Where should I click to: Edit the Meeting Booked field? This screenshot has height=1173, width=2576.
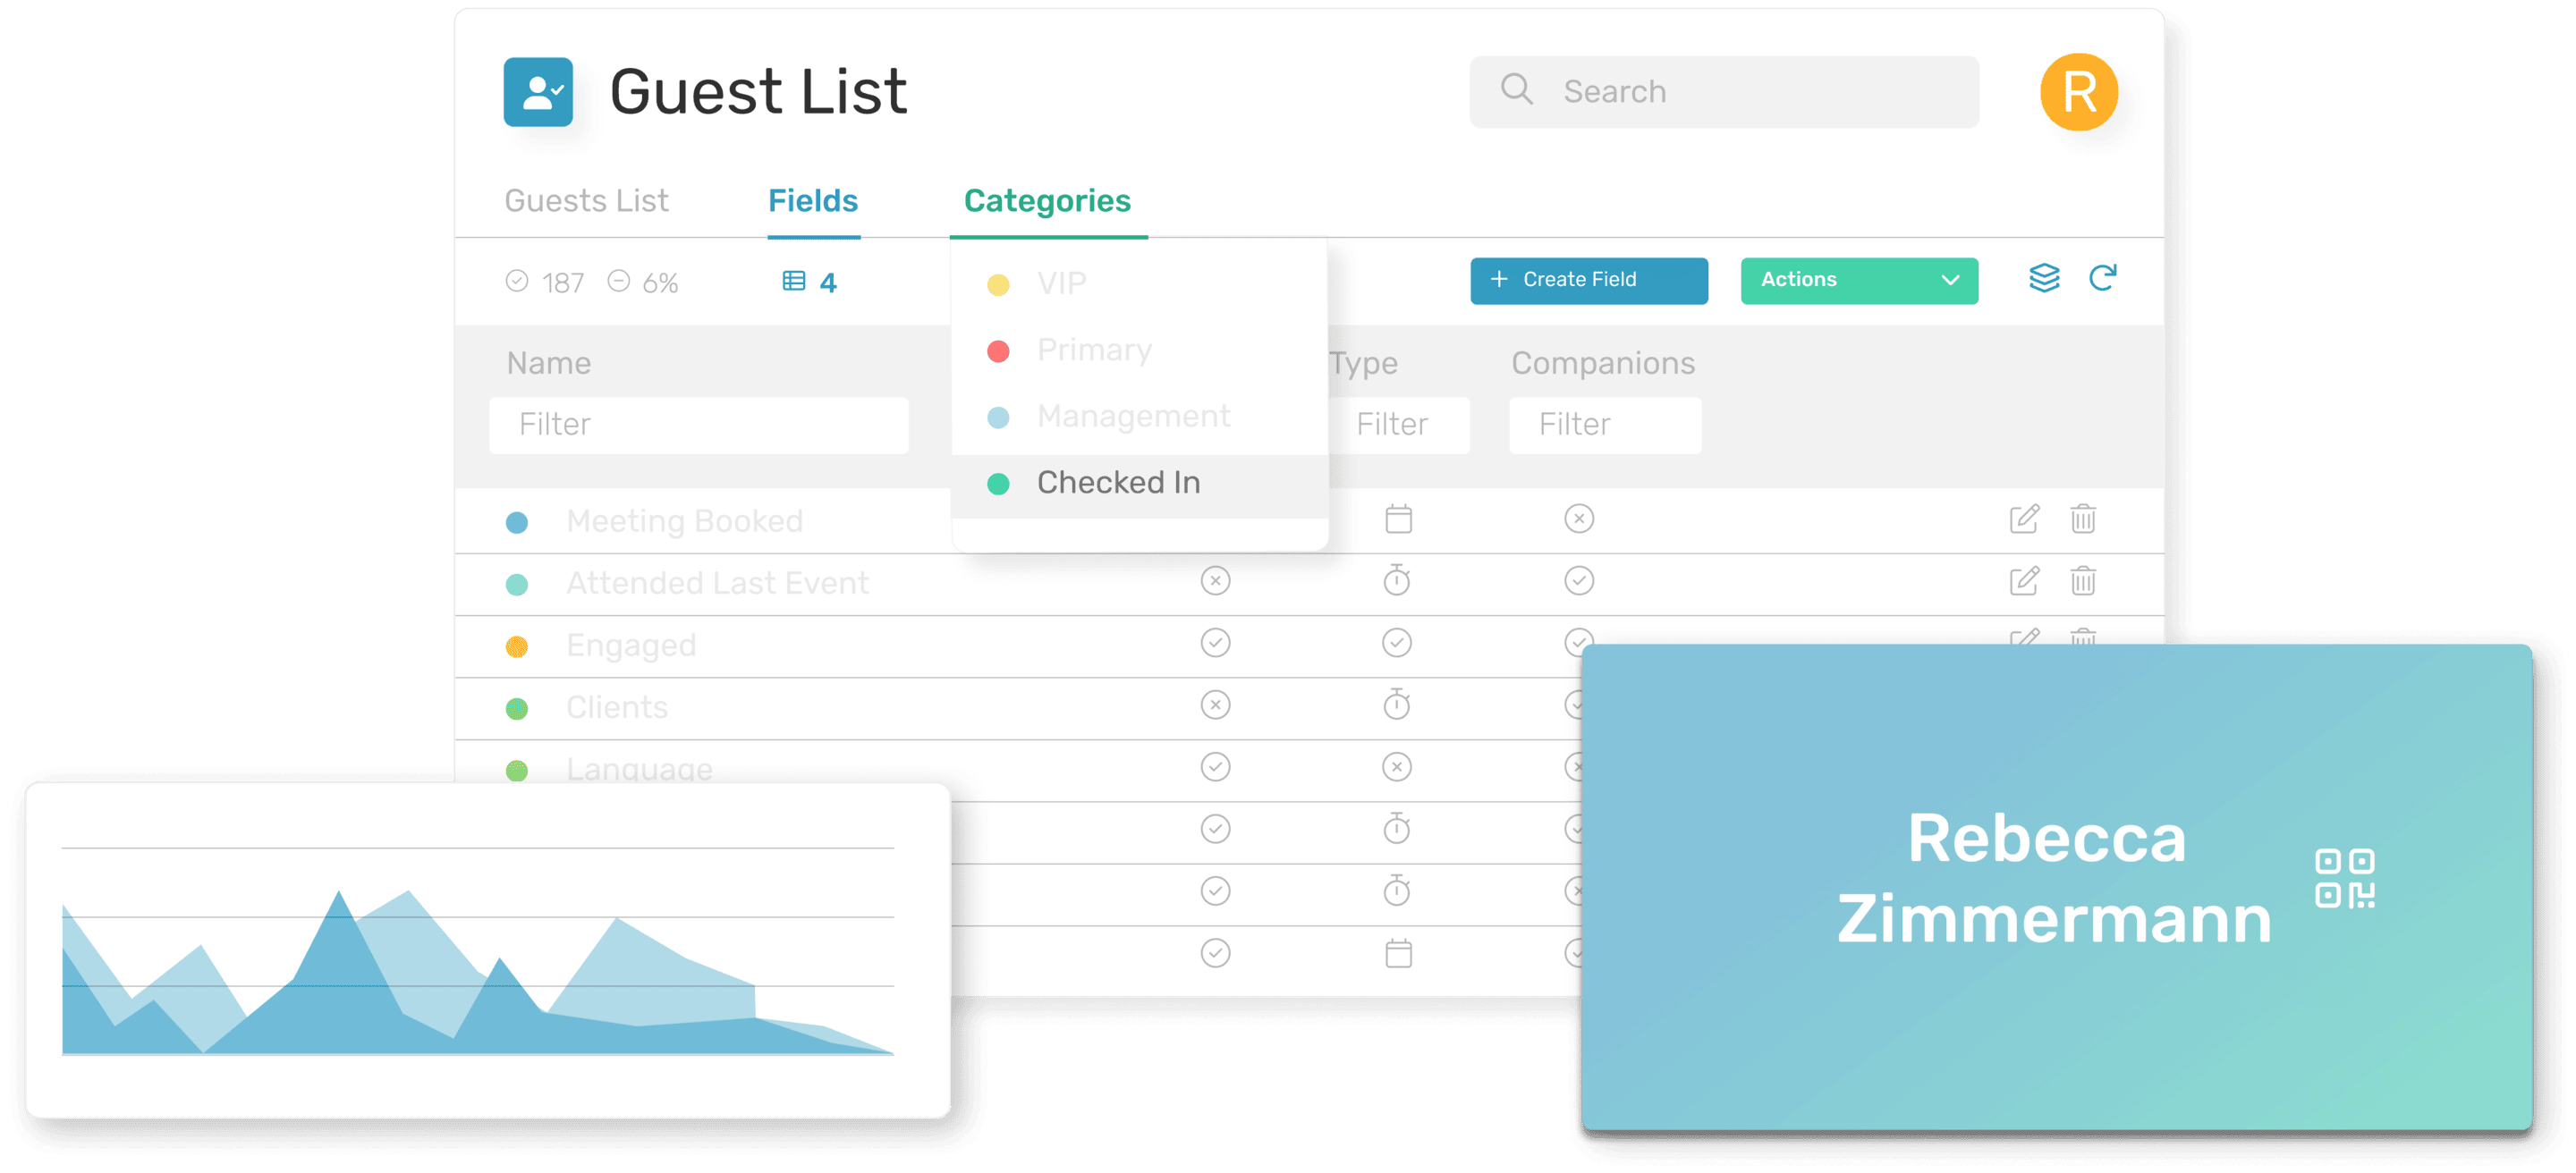pos(2024,519)
